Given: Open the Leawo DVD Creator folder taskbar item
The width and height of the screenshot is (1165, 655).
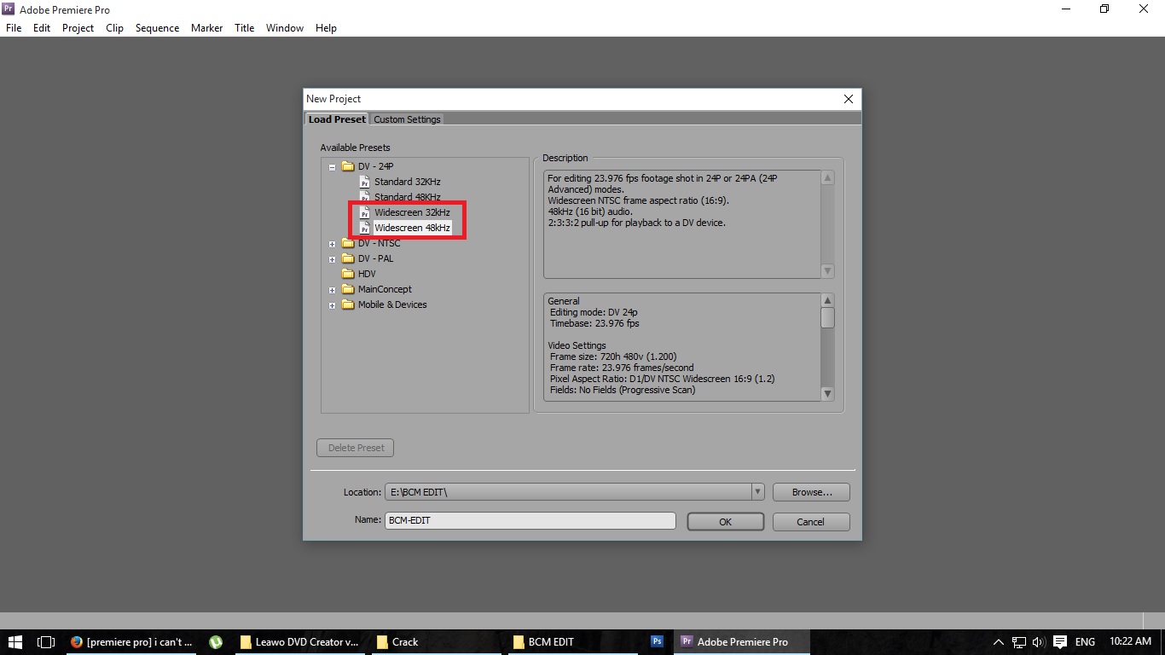Looking at the screenshot, I should click(300, 642).
